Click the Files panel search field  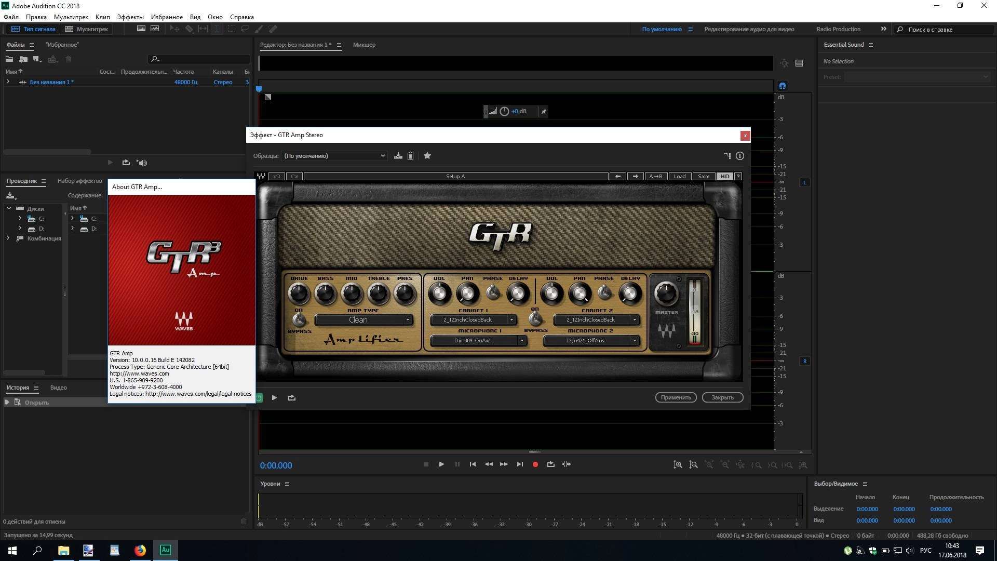(199, 59)
